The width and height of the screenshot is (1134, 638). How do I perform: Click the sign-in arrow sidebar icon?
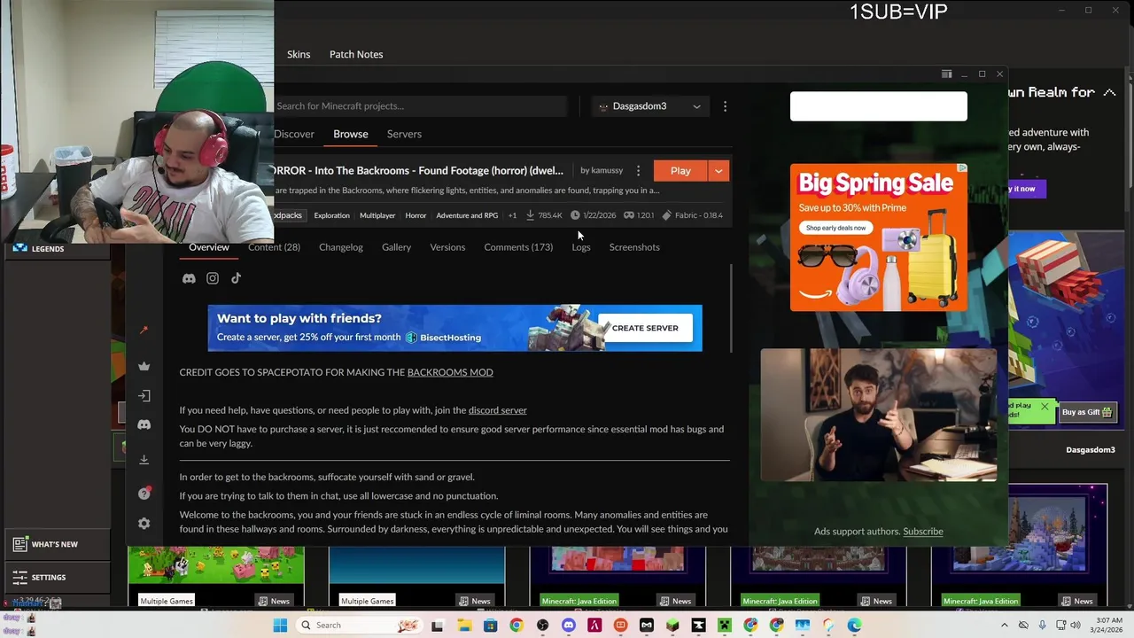pyautogui.click(x=144, y=396)
